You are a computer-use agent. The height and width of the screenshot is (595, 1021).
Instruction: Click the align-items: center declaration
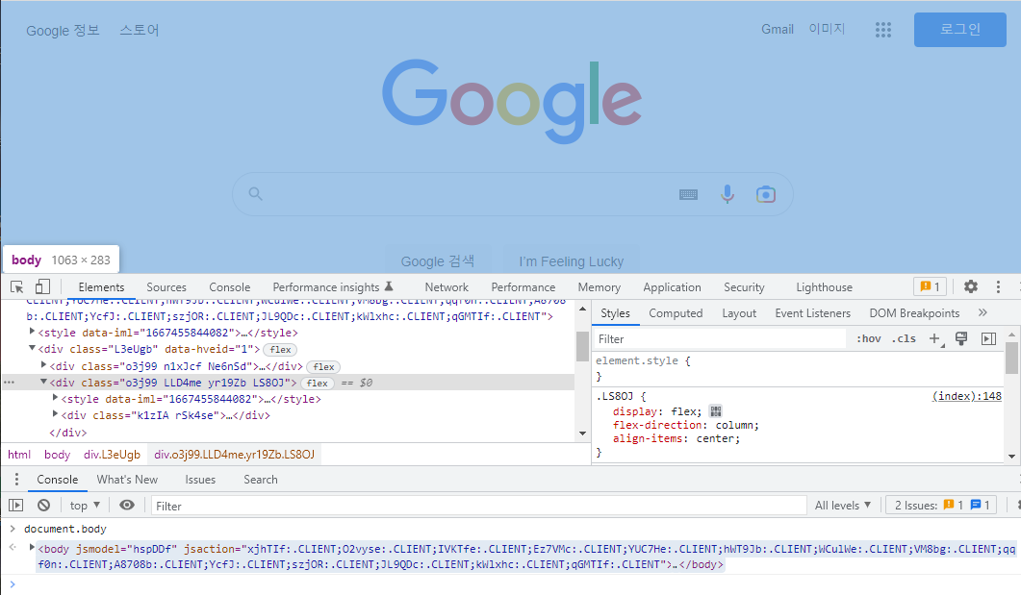(676, 438)
